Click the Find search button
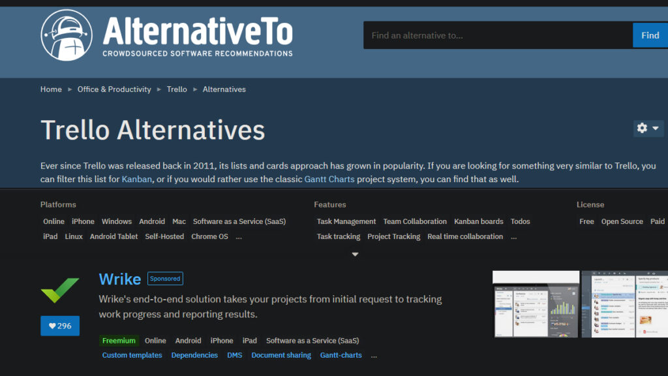Viewport: 668px width, 376px height. (650, 35)
